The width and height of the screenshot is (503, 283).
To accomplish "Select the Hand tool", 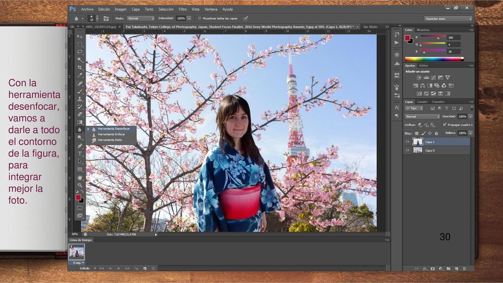I will 80,177.
